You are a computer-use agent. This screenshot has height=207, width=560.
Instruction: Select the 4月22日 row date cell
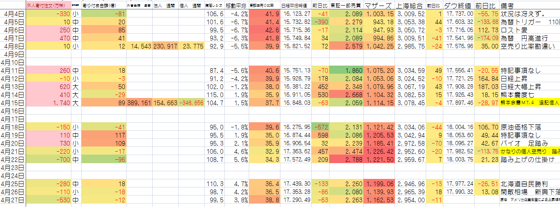pos(13,159)
